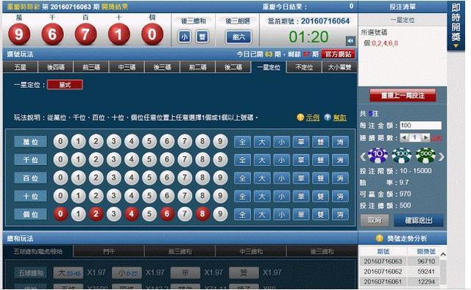The width and height of the screenshot is (471, 290).
Task: Show next chips with right arrow
Action: coord(441,156)
